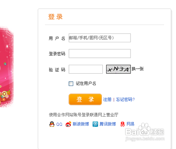
Task: Refresh captcha via 换一张 link
Action: pyautogui.click(x=138, y=69)
